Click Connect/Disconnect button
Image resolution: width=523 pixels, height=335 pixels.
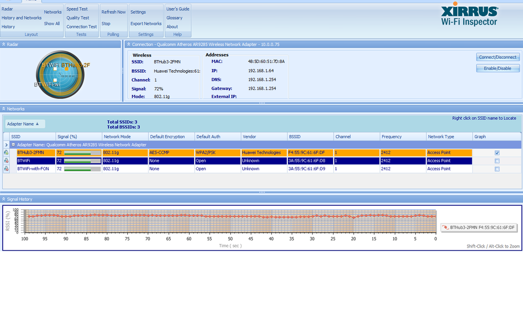click(x=498, y=57)
